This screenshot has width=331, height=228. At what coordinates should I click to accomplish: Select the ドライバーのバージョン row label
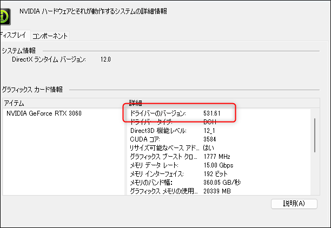pyautogui.click(x=158, y=113)
